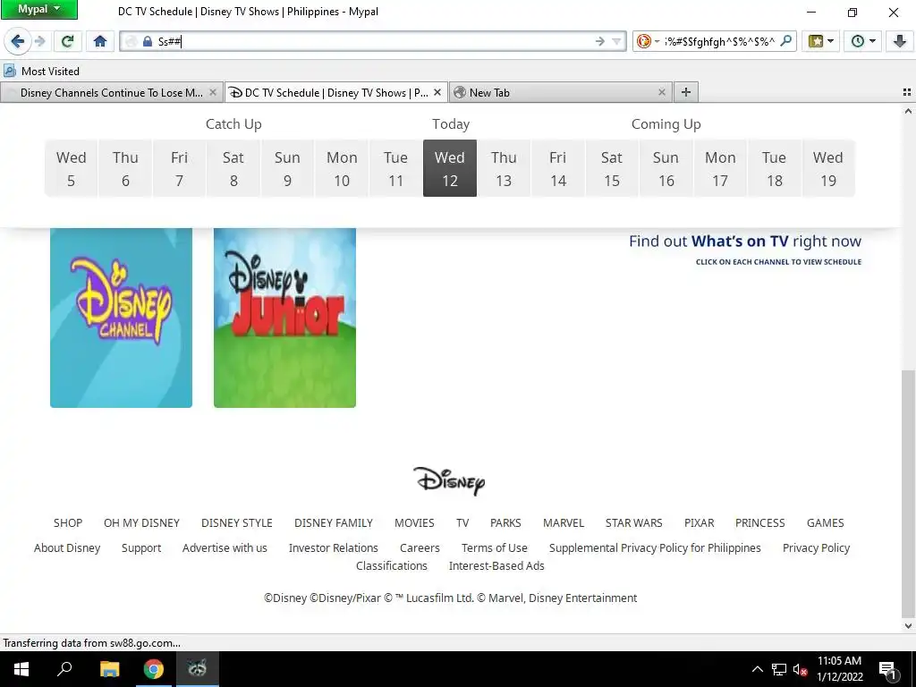This screenshot has width=916, height=687.
Task: Select Thu 13 coming up day
Action: point(504,168)
